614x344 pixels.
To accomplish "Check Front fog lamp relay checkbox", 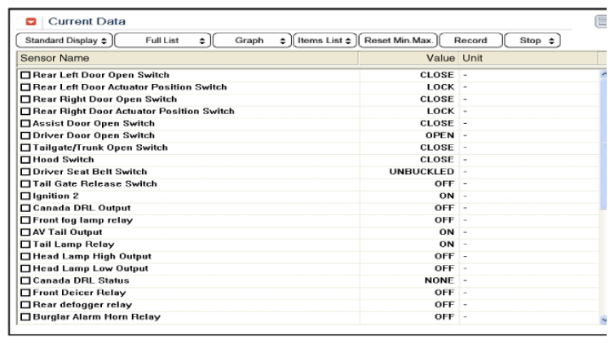I will point(25,220).
